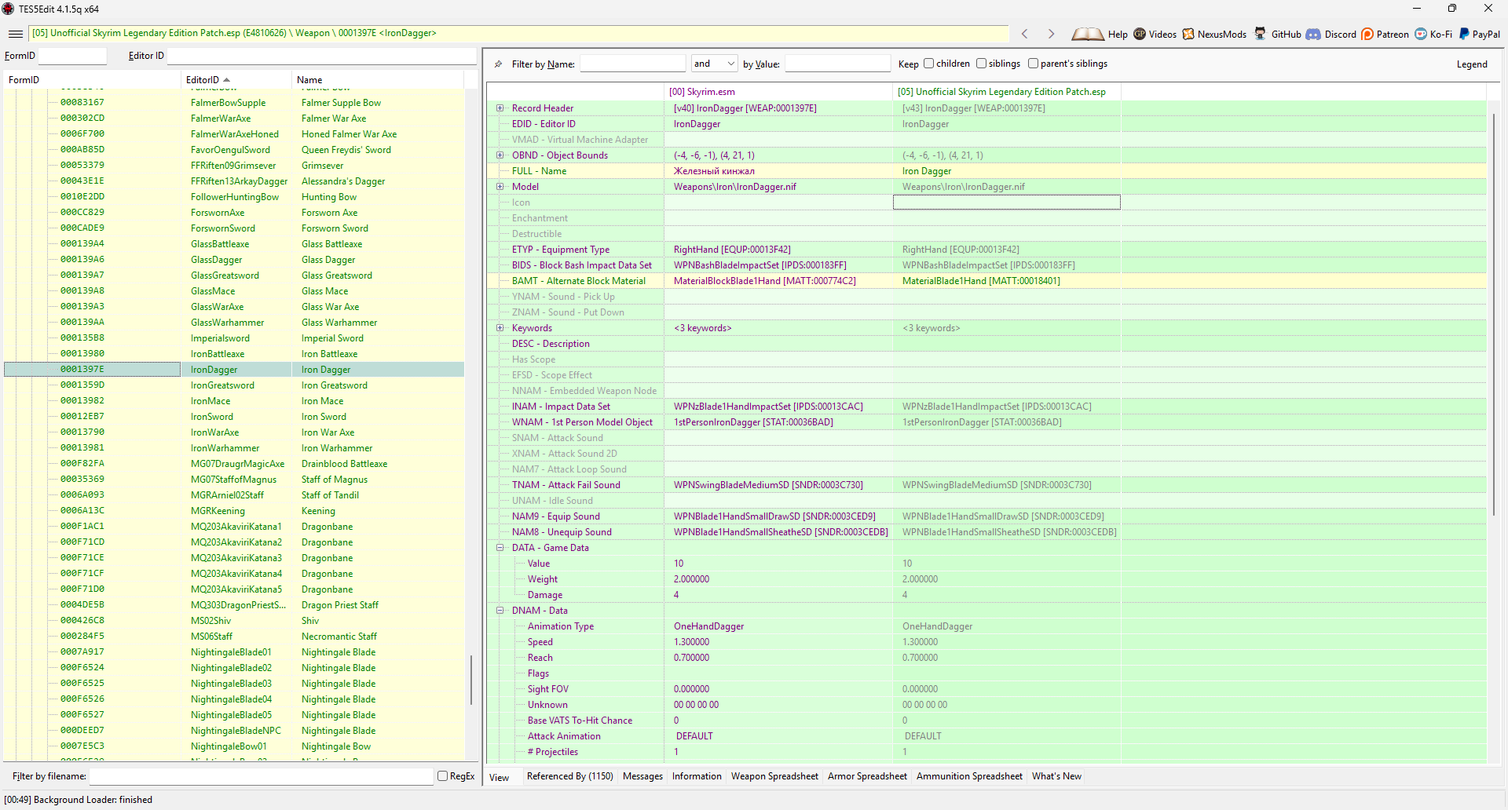Enable the Keep children checkbox

click(x=929, y=64)
